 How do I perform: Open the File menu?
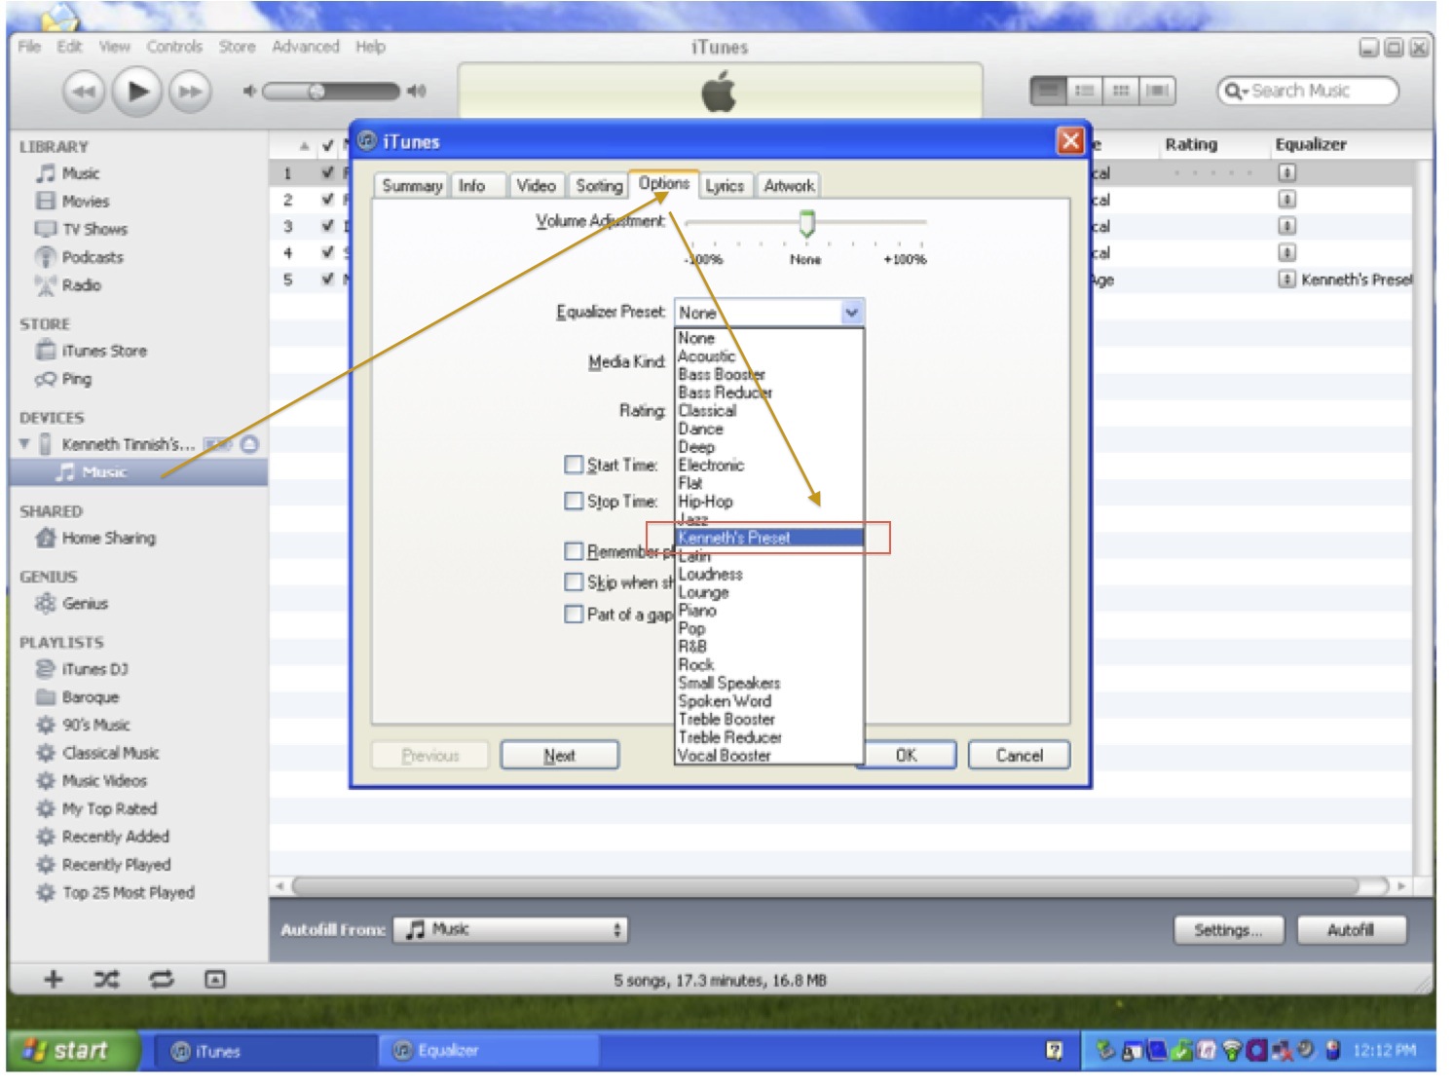click(29, 47)
